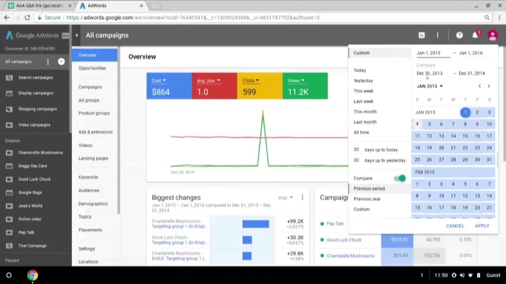Open Ad groups in the page menu

tap(89, 100)
